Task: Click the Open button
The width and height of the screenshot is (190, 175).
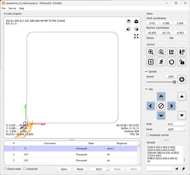Action: 64,169
